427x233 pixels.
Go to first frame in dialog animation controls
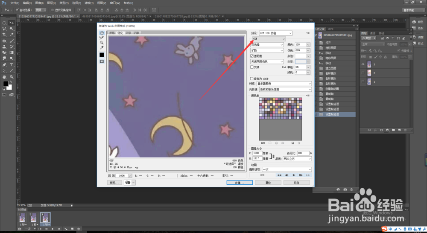tap(279, 175)
